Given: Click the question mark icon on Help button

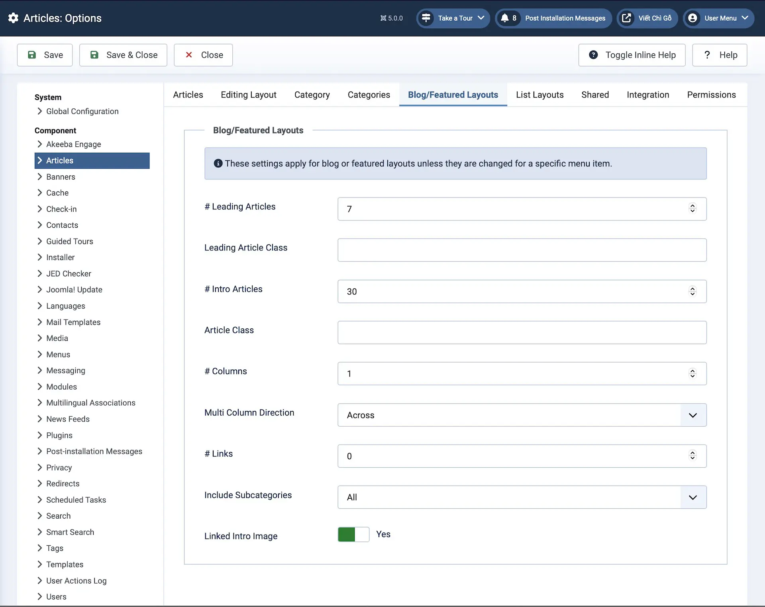Looking at the screenshot, I should point(707,55).
